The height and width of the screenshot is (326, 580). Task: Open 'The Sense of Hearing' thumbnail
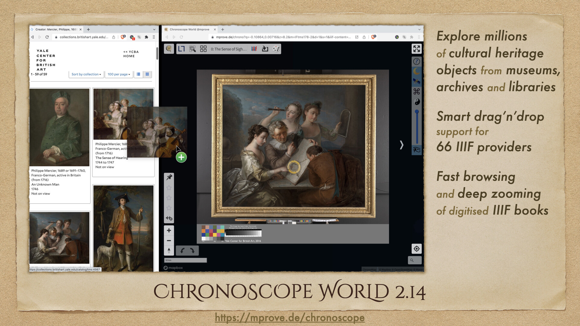coord(123,114)
